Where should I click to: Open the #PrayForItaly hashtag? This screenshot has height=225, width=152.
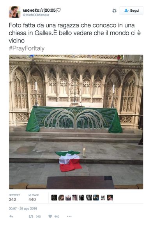click(27, 48)
